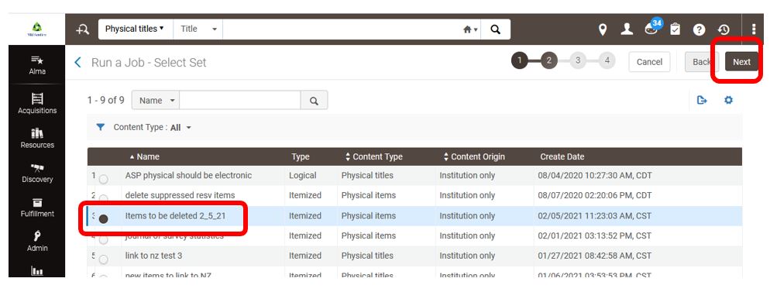Open the home scope dropdown in search bar
This screenshot has width=770, height=292.
point(470,29)
